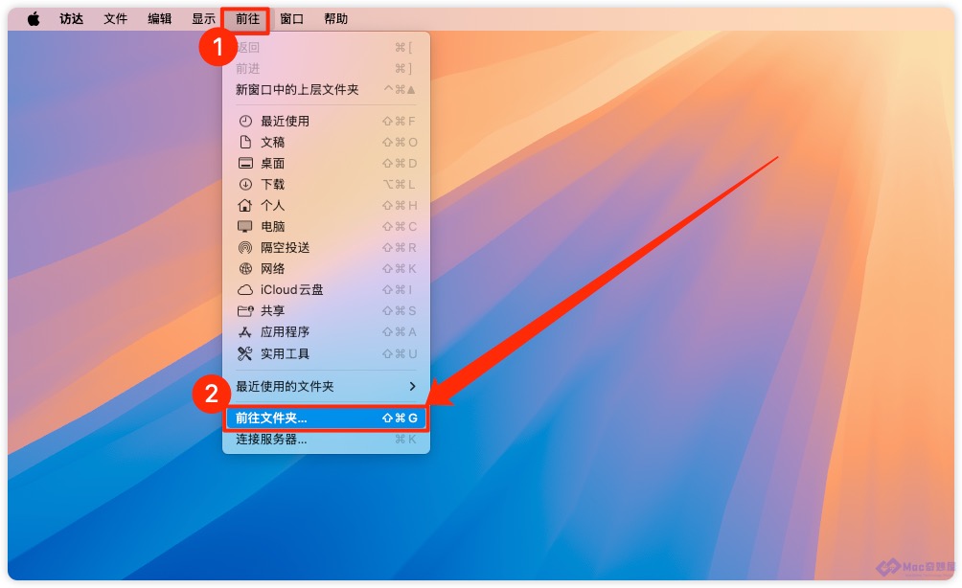This screenshot has width=962, height=588.
Task: Select the 电脑 monitor icon
Action: [244, 226]
